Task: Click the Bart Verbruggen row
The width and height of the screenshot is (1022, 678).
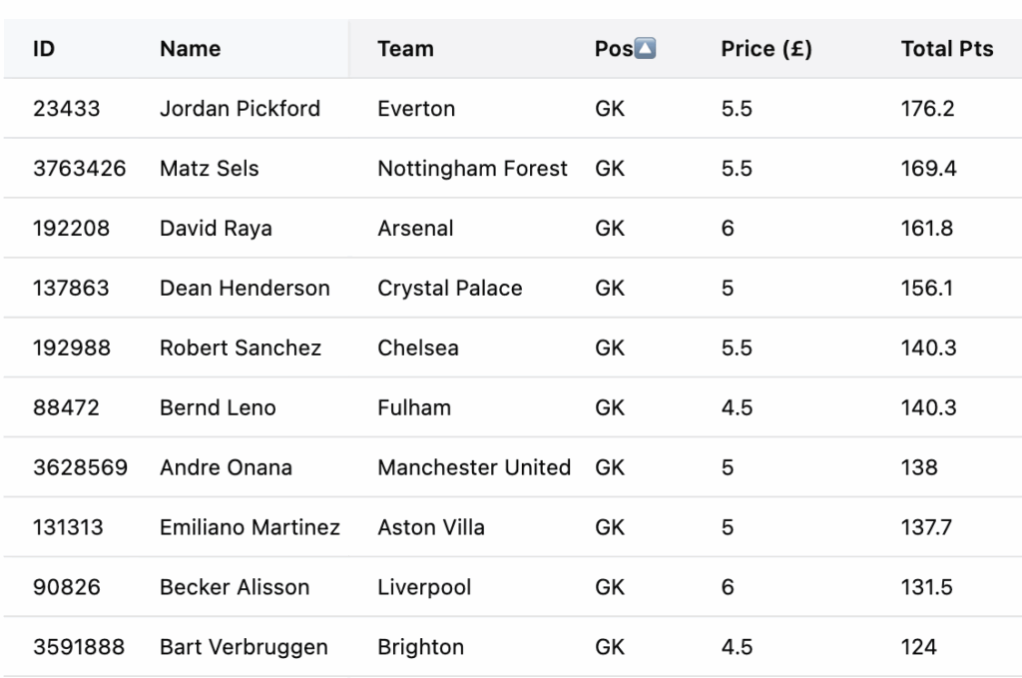Action: click(244, 648)
